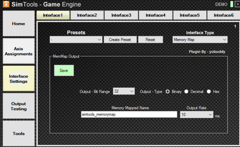240x147 pixels.
Task: Click the 'Output Rate' label
Action: pos(196,108)
